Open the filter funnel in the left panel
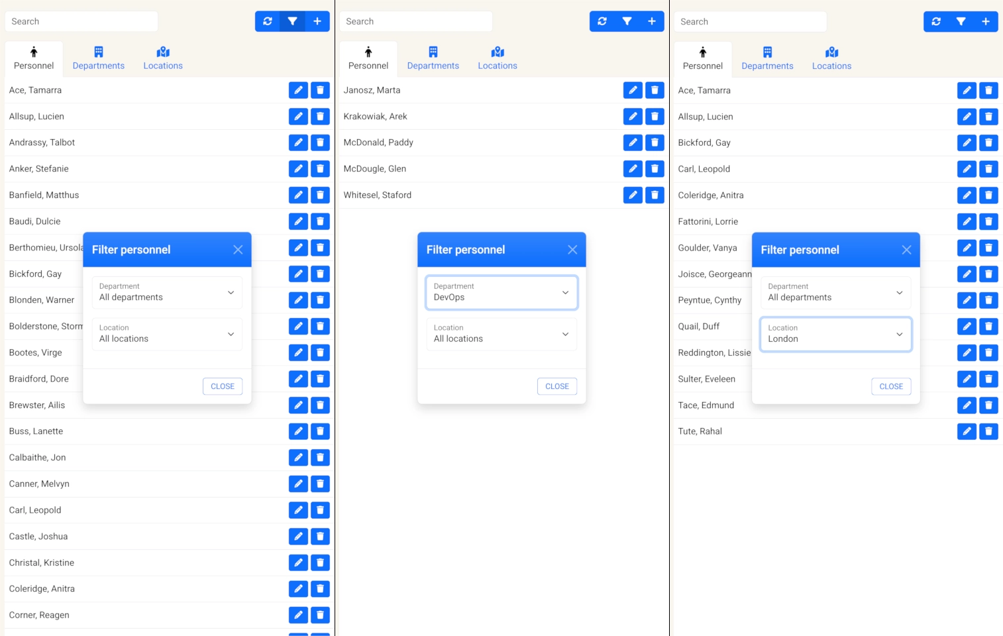Image resolution: width=1003 pixels, height=636 pixels. (x=292, y=21)
